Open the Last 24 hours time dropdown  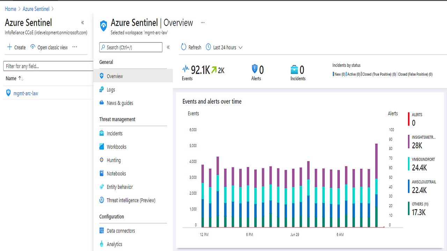point(224,47)
